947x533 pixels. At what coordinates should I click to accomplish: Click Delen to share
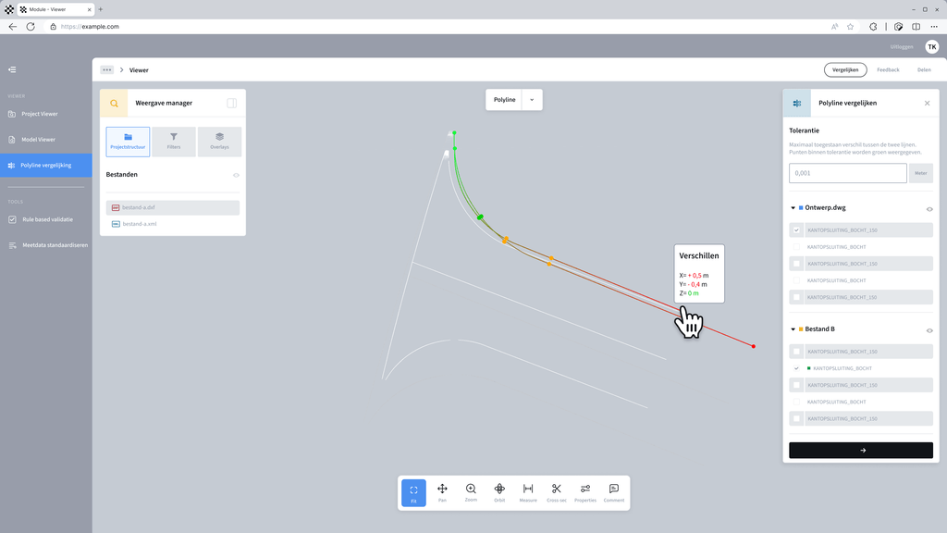coord(924,70)
